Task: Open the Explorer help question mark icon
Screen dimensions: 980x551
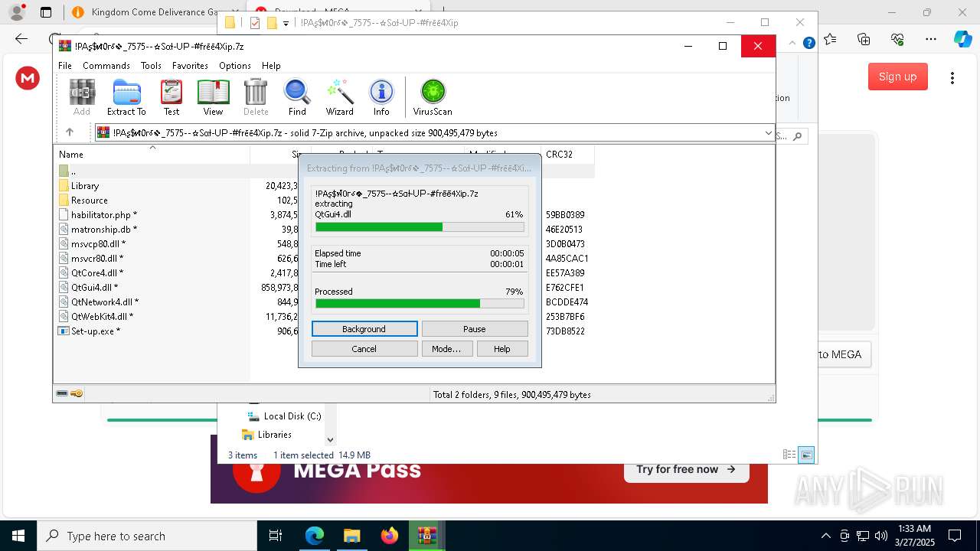Action: pos(808,43)
